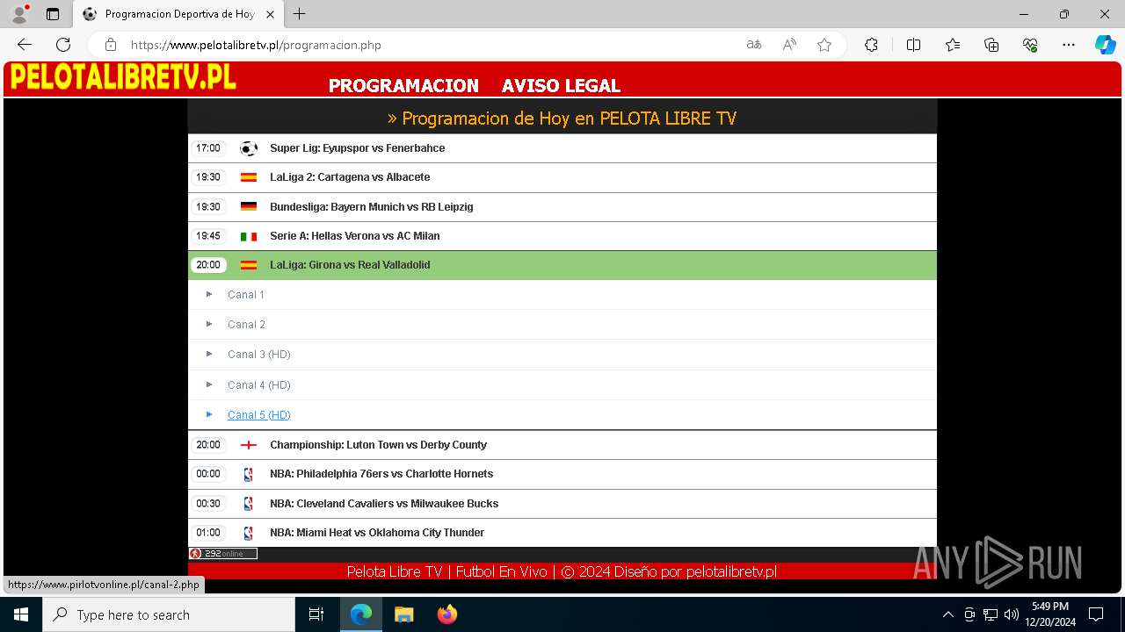
Task: Open the favorites list icon
Action: [953, 45]
